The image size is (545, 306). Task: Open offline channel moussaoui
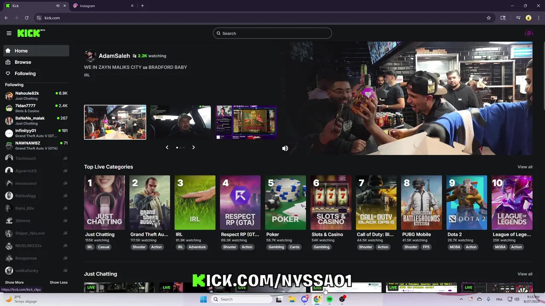36,183
